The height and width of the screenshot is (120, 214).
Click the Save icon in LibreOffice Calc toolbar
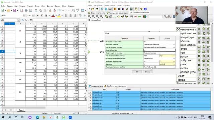click(14, 10)
